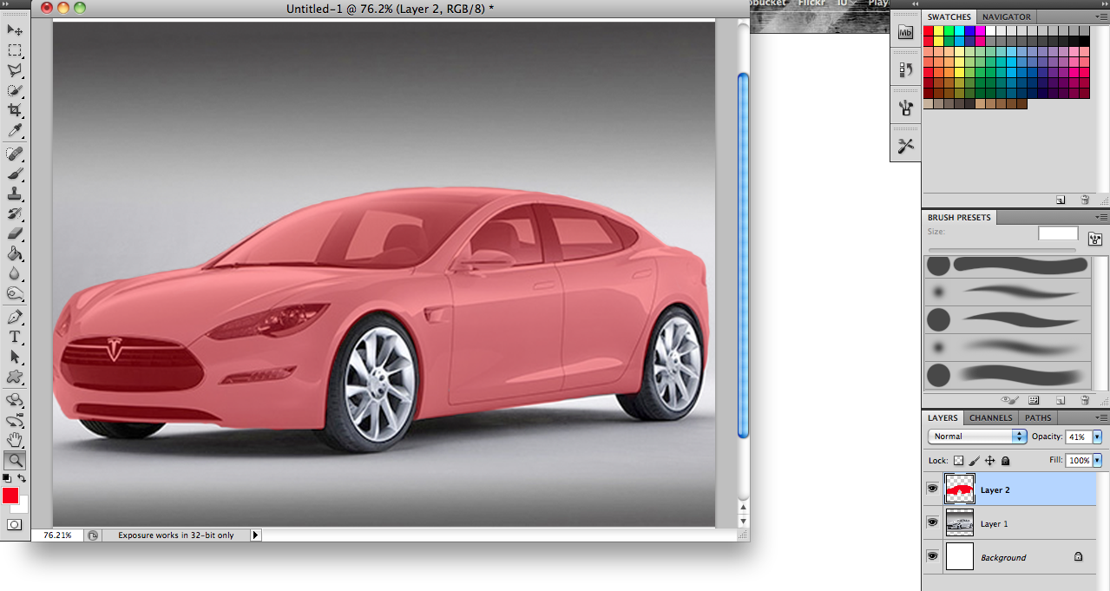Select the Pen tool
1110x591 pixels.
click(x=15, y=317)
